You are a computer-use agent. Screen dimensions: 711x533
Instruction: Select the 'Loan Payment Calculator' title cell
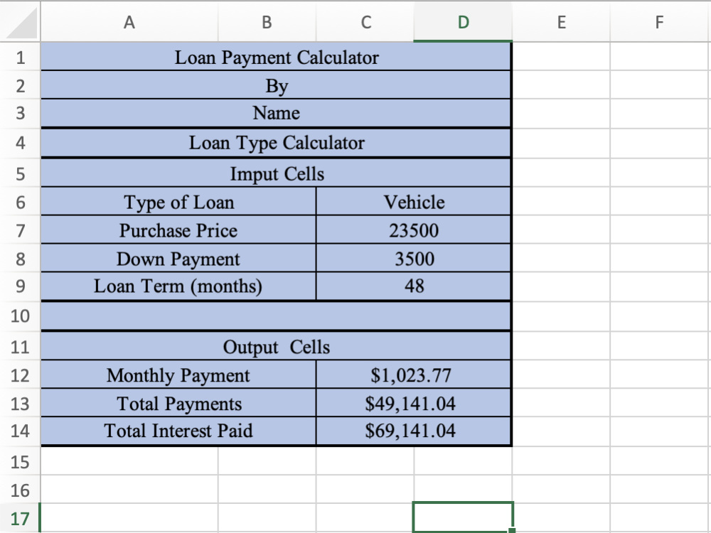276,57
